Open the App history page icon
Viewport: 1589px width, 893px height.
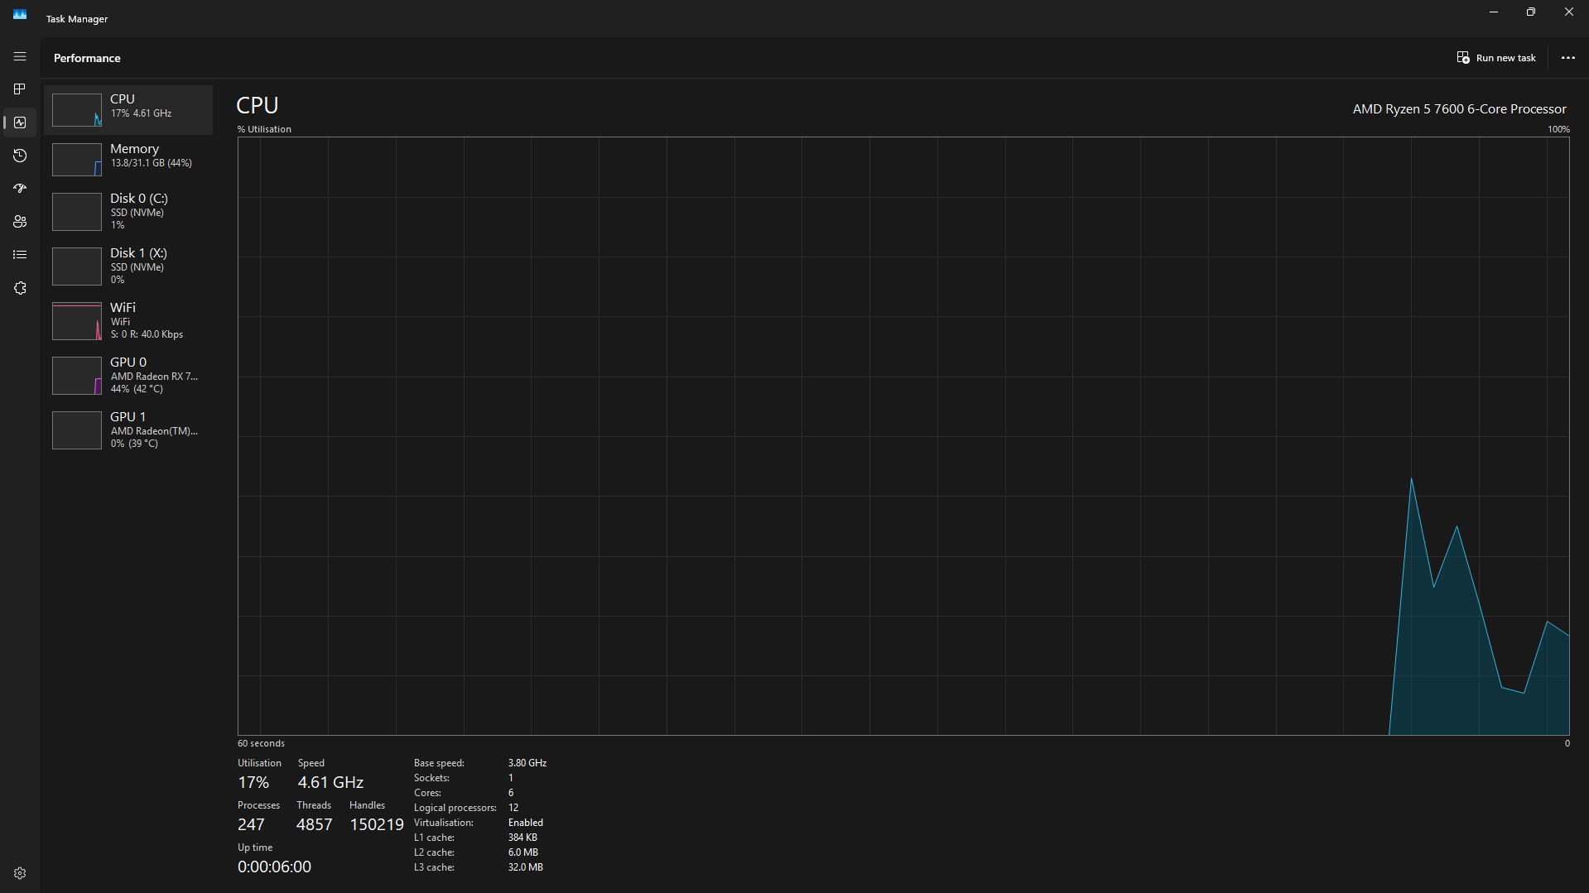coord(20,156)
